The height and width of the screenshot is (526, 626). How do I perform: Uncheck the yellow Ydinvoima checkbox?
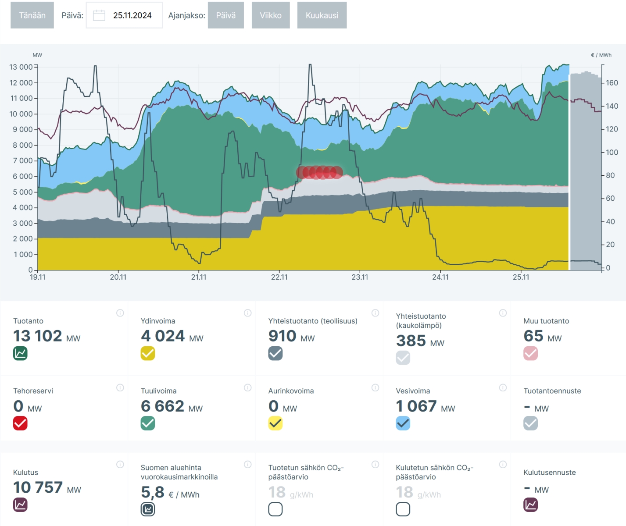click(148, 353)
